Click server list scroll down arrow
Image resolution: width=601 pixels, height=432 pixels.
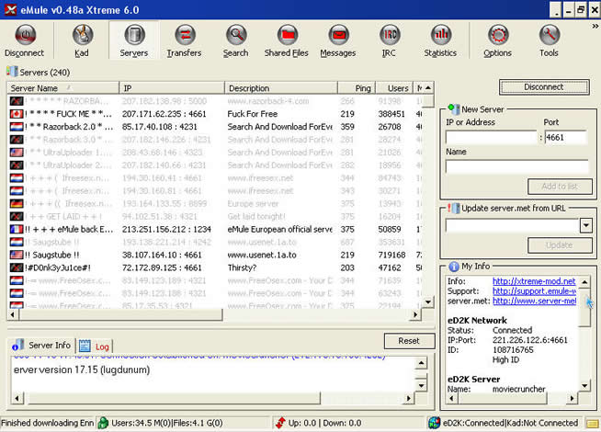(428, 302)
